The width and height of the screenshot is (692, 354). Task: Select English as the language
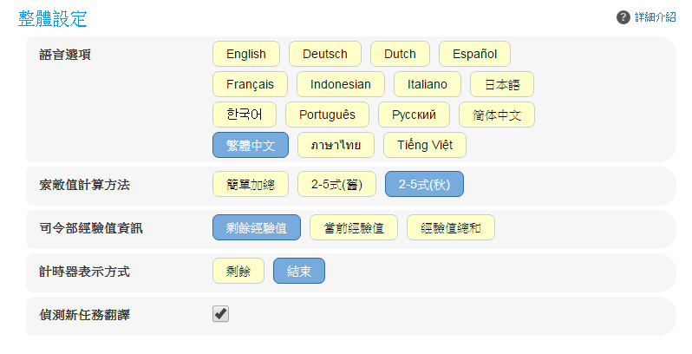click(x=245, y=54)
